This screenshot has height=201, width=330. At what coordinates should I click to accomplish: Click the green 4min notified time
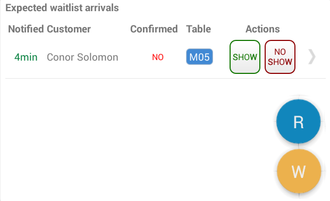(26, 57)
